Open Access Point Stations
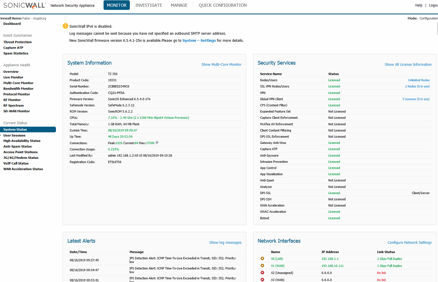The height and width of the screenshot is (282, 438). pos(20,152)
